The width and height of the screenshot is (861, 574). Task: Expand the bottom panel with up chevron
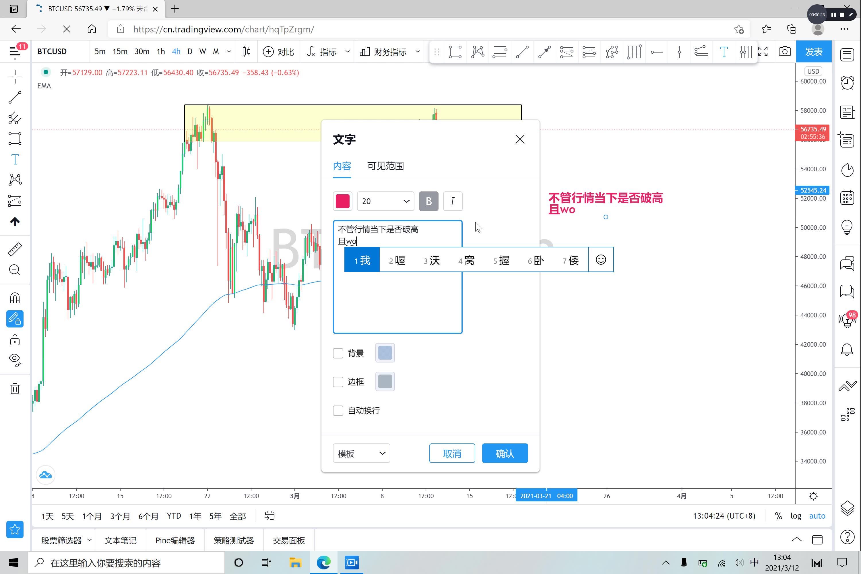point(797,540)
